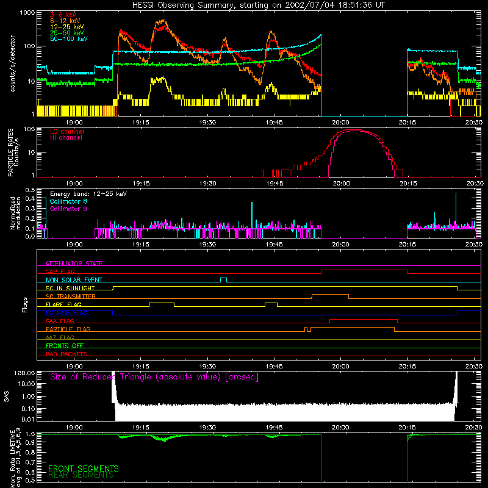Select the Collimator 8 legend entry
This screenshot has height=488, width=488.
coord(68,201)
